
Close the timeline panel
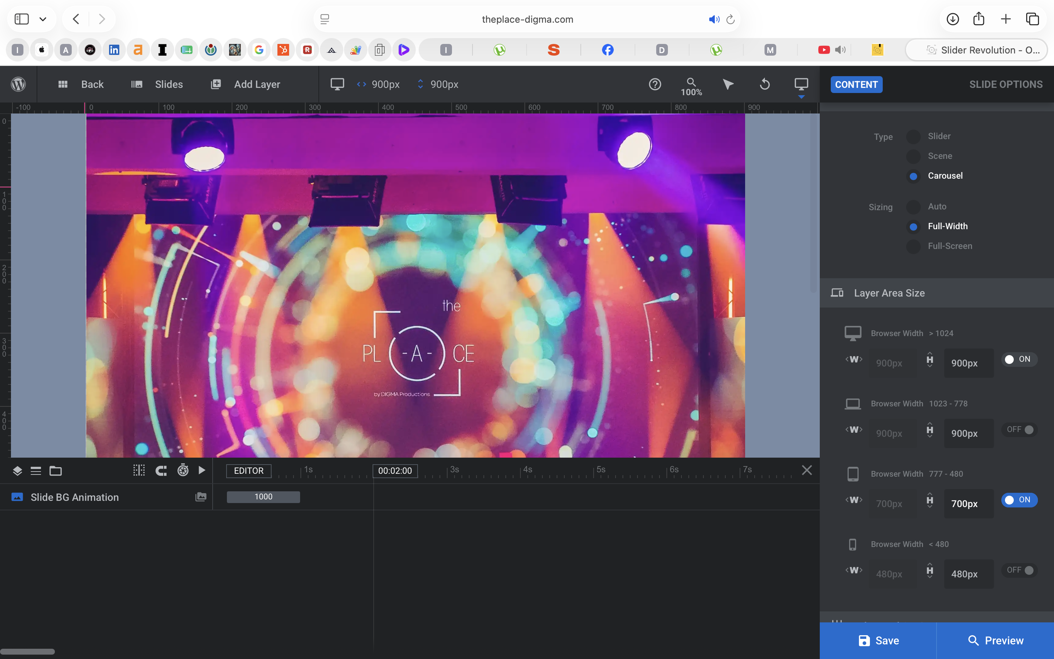click(807, 470)
